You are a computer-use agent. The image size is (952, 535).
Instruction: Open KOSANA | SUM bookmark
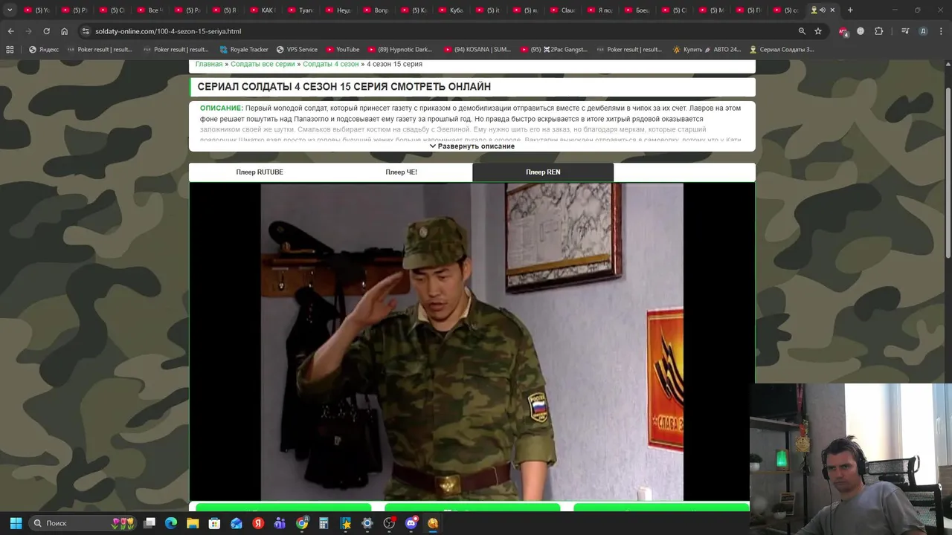[x=477, y=50]
